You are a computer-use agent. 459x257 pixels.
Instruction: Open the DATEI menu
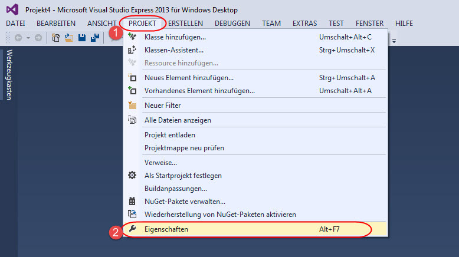tap(15, 24)
